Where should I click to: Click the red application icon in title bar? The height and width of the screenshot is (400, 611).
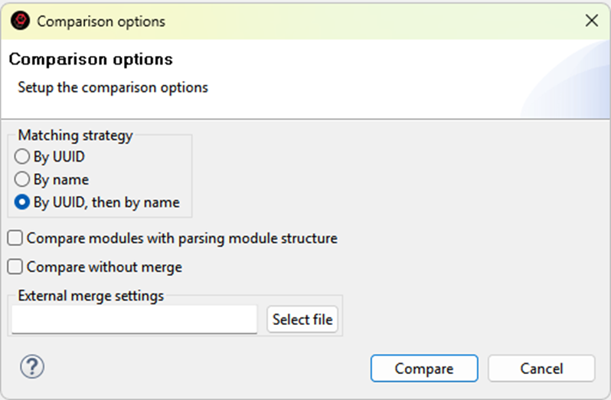(21, 21)
